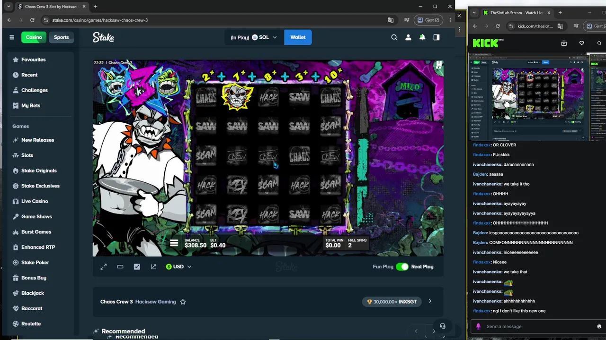The image size is (606, 340).
Task: Click findaxxx username in last chat message
Action: [481, 311]
